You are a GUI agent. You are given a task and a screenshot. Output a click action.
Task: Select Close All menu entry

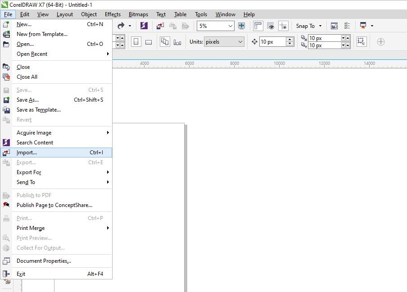tap(56, 77)
